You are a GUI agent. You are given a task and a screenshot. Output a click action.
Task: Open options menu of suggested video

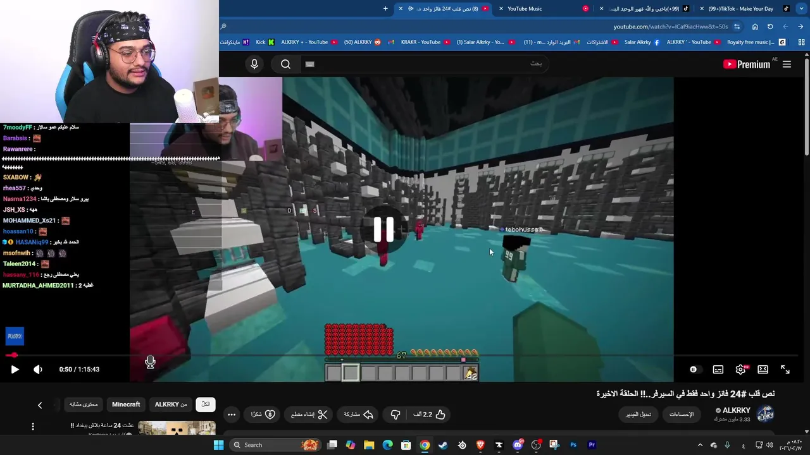(x=33, y=427)
